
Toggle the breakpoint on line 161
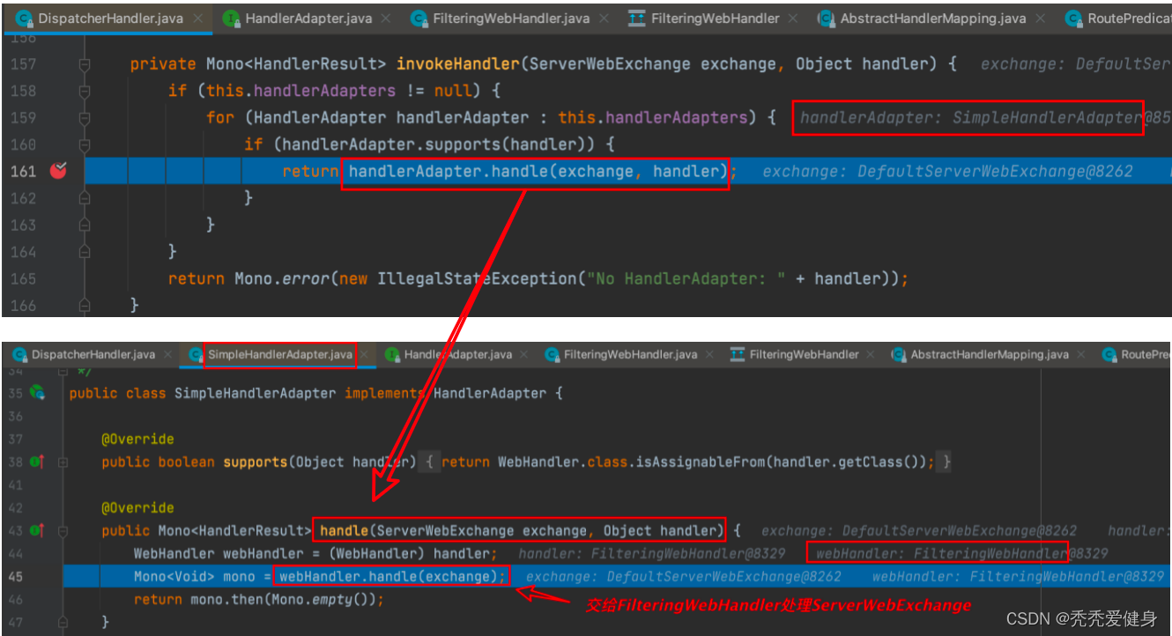coord(58,171)
